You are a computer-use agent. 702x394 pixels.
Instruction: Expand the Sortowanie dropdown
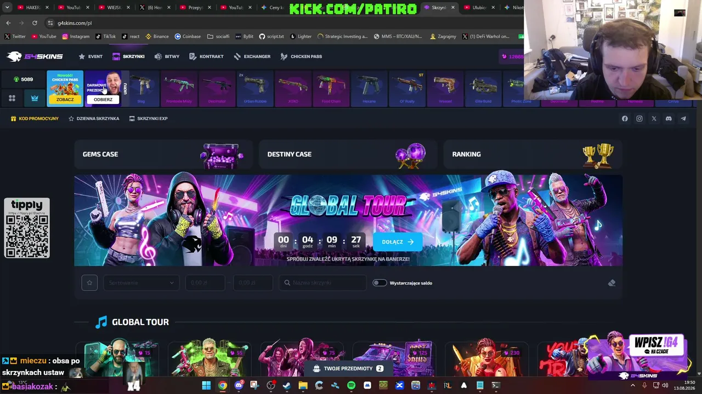click(141, 283)
